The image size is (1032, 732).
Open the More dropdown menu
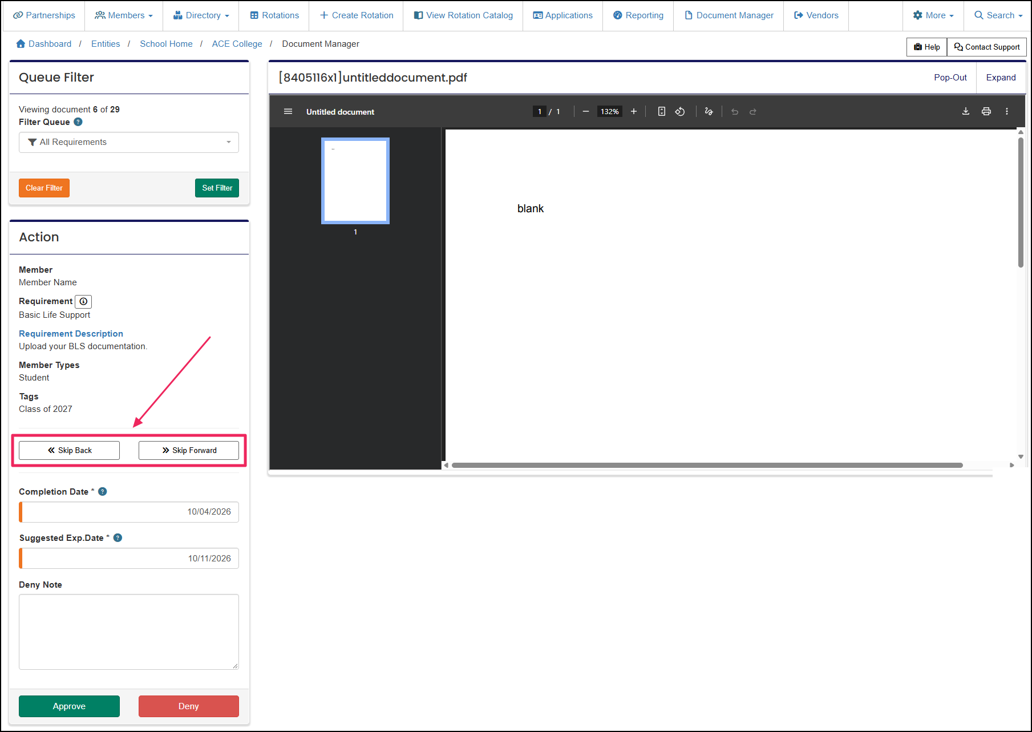coord(933,15)
